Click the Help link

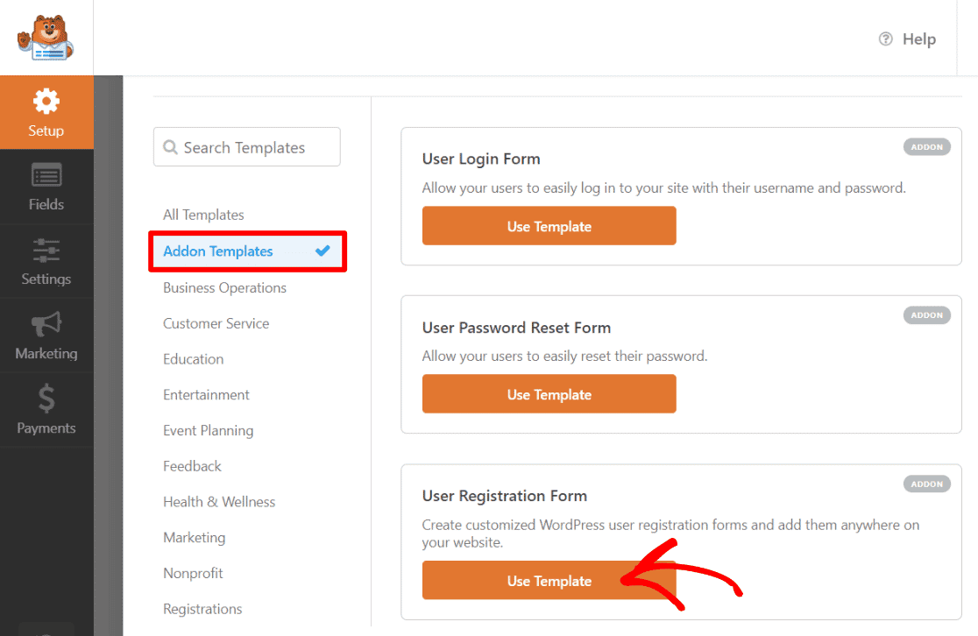click(918, 39)
